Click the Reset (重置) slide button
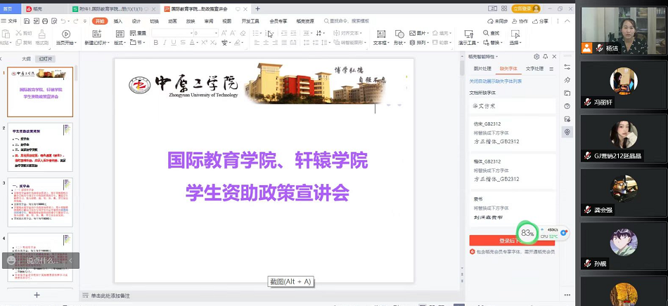This screenshot has height=306, width=668. coord(138,33)
